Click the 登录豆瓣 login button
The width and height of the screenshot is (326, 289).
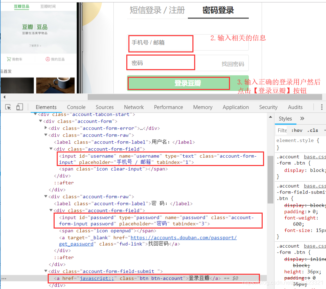(x=188, y=83)
